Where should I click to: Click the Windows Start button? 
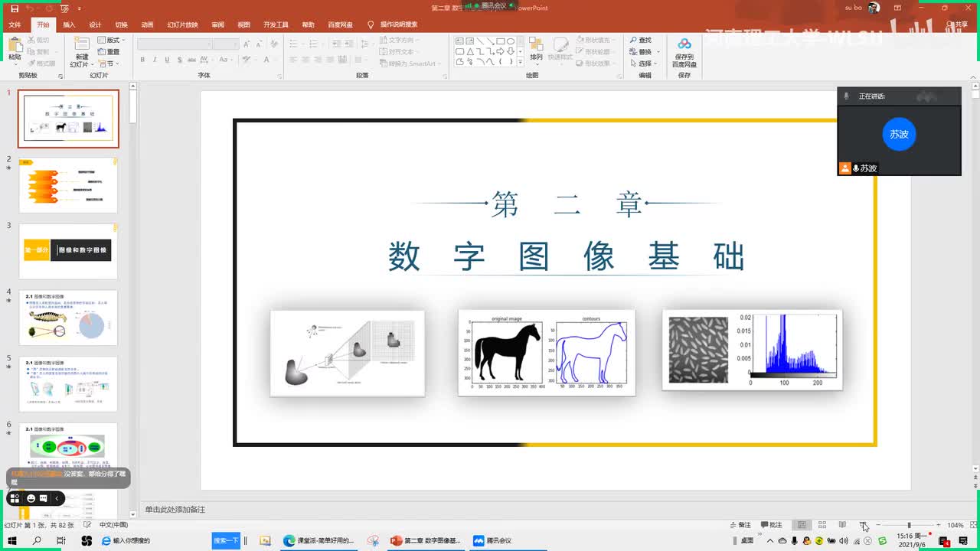click(12, 540)
